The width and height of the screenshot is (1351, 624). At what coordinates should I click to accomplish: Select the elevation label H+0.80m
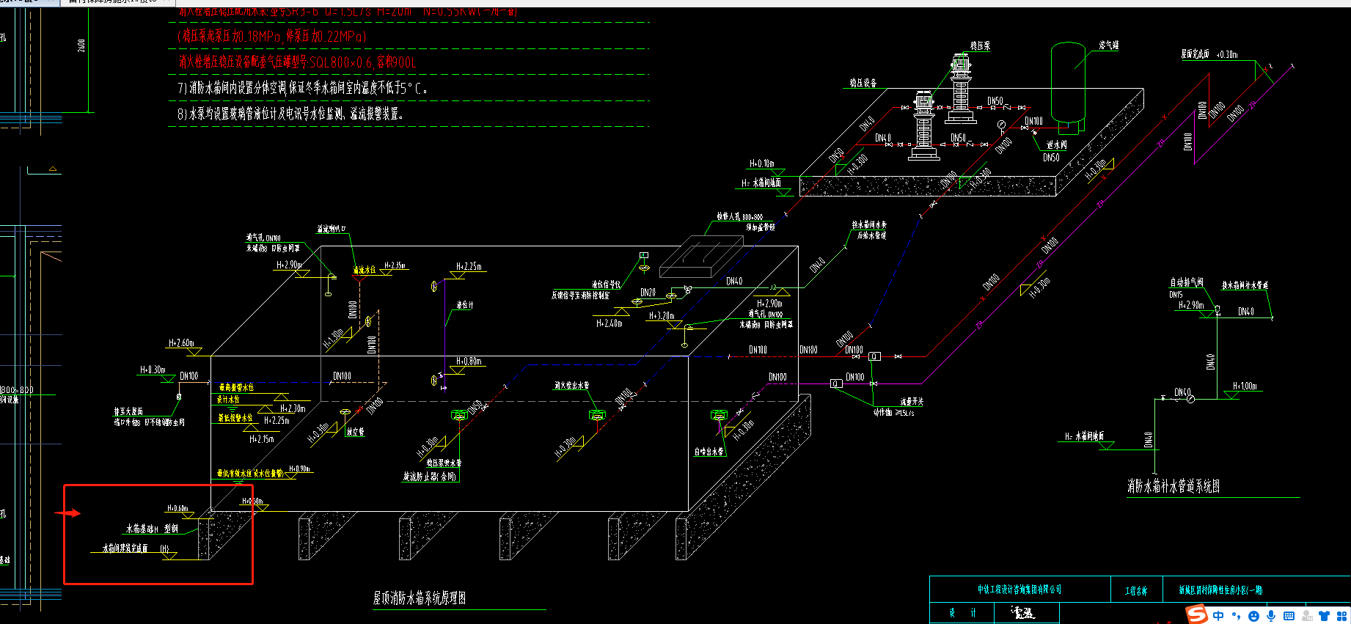tap(469, 361)
